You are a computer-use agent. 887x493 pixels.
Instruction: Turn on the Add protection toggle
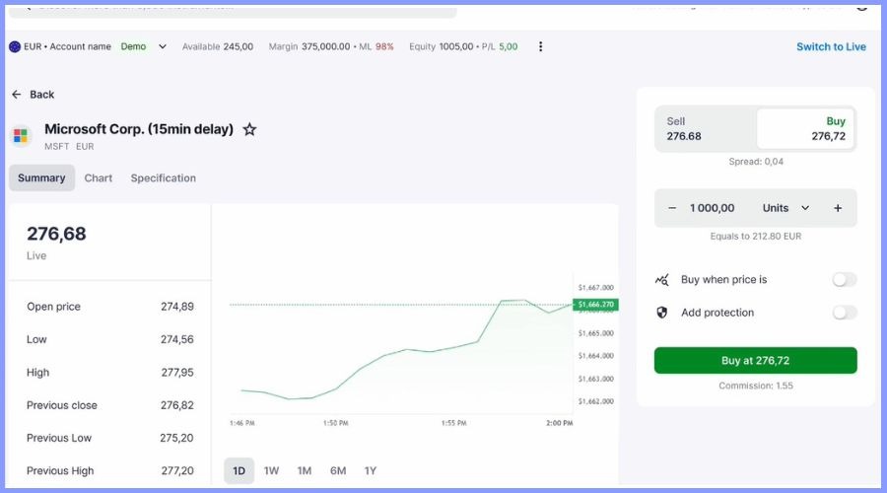click(x=844, y=313)
